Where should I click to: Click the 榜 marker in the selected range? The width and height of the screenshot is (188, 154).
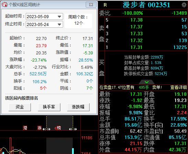pyautogui.click(x=59, y=128)
